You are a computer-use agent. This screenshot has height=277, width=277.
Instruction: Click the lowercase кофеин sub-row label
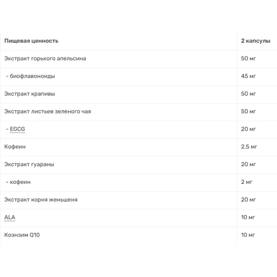(20, 182)
